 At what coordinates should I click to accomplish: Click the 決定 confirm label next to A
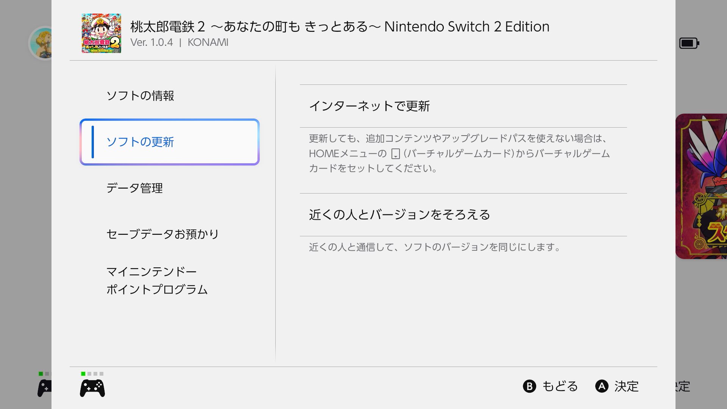(x=626, y=386)
